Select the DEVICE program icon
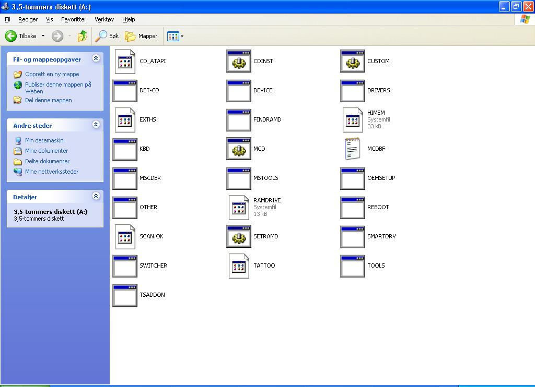Screen dimensions: 535x387 pyautogui.click(x=239, y=91)
